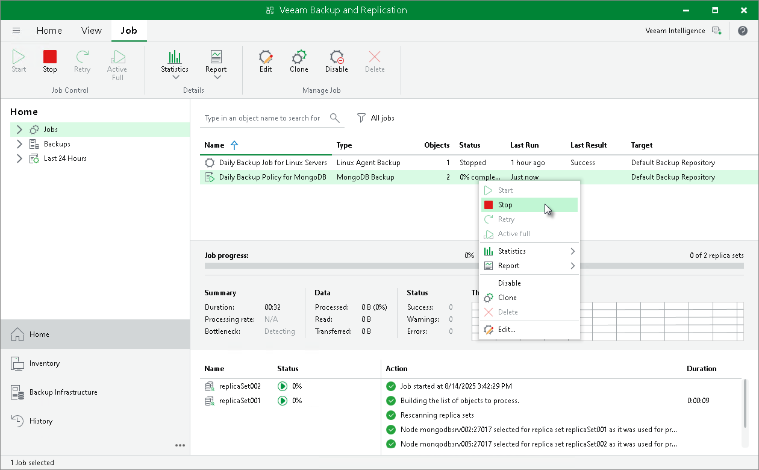
Task: Click Disable in the context menu
Action: [x=509, y=283]
